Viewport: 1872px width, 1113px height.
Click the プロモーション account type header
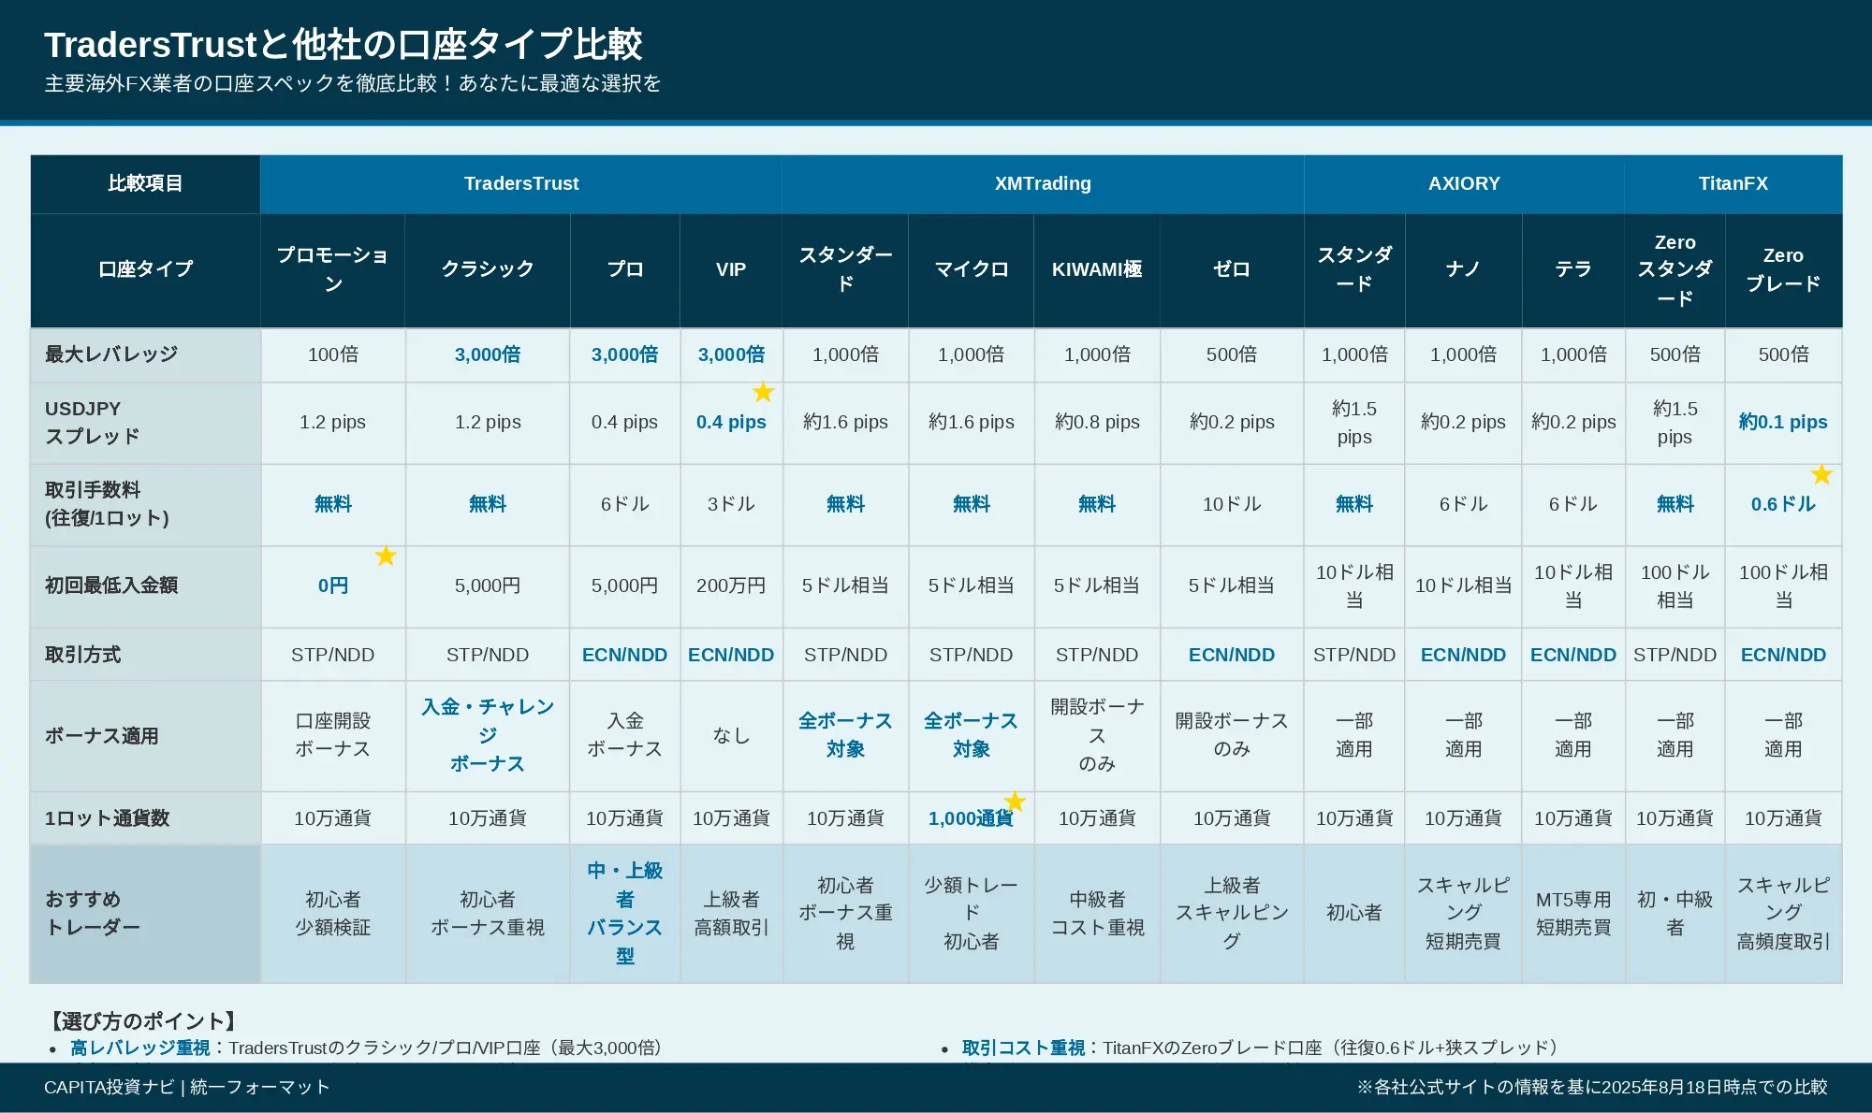tap(332, 269)
